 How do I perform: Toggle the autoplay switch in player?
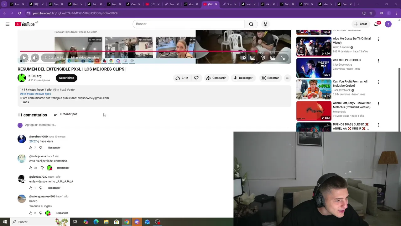click(x=243, y=58)
